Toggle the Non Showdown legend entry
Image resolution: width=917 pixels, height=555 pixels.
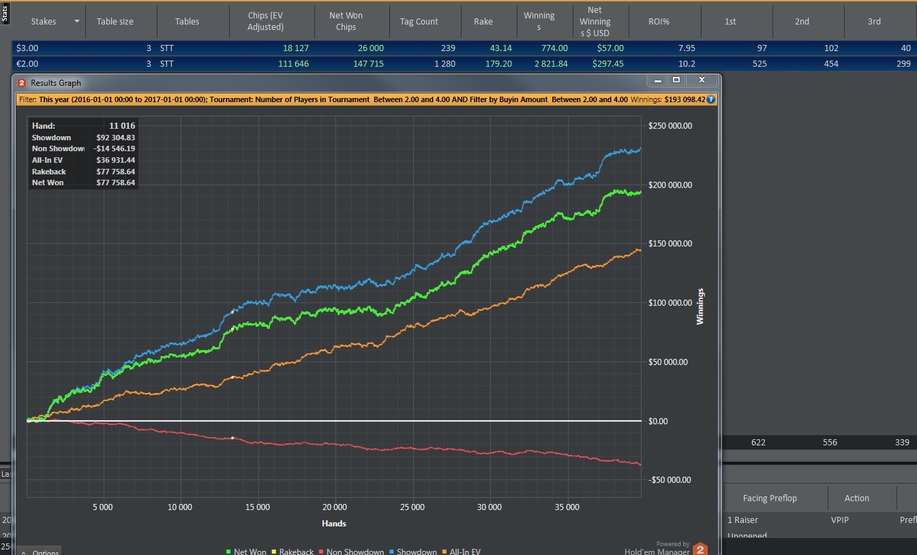[351, 552]
